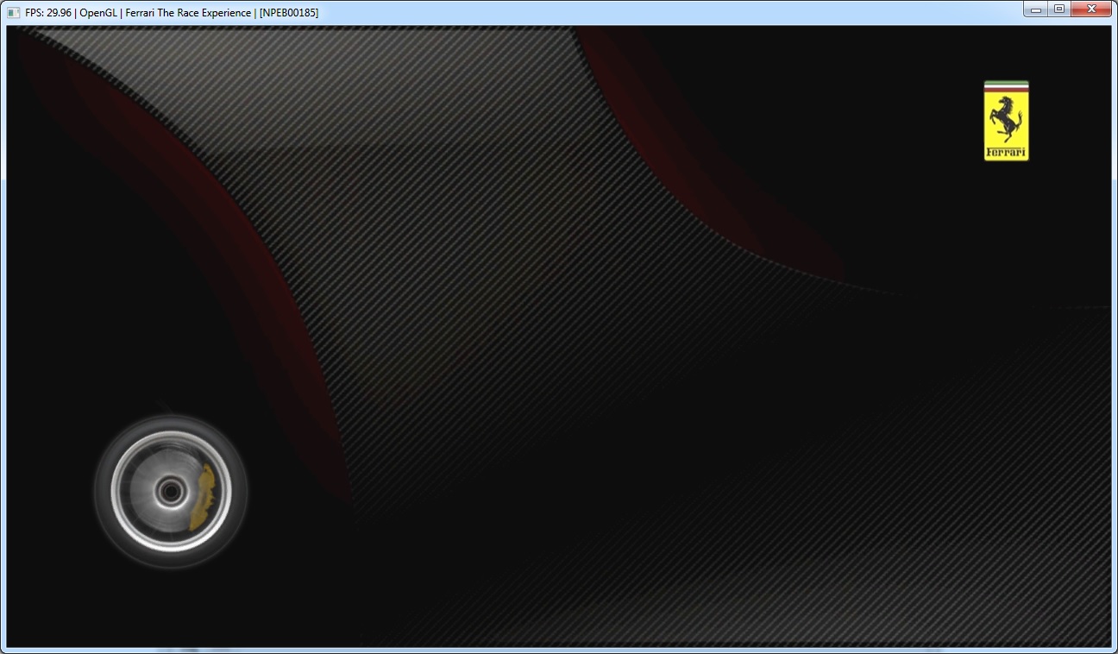Click the emulator window icon in title bar
The image size is (1118, 654).
point(13,13)
